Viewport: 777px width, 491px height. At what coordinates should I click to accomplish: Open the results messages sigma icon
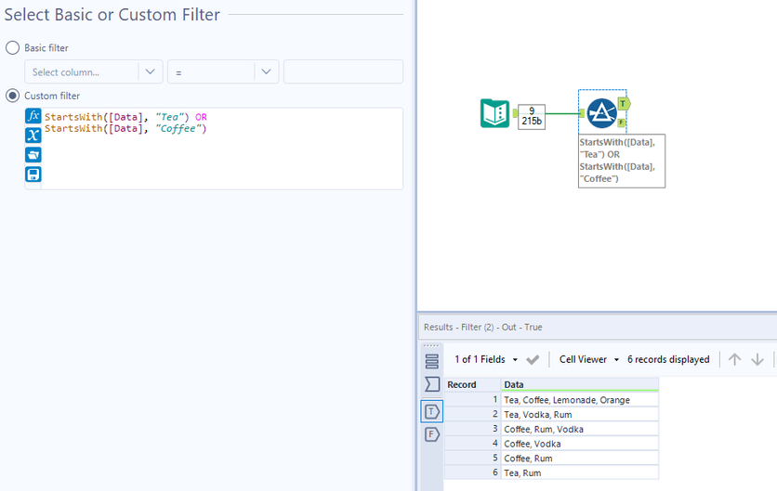click(x=432, y=384)
